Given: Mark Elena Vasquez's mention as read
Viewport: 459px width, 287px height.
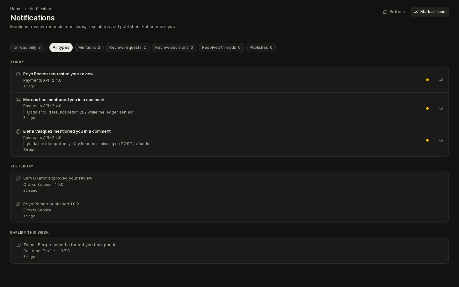Looking at the screenshot, I should 441,140.
